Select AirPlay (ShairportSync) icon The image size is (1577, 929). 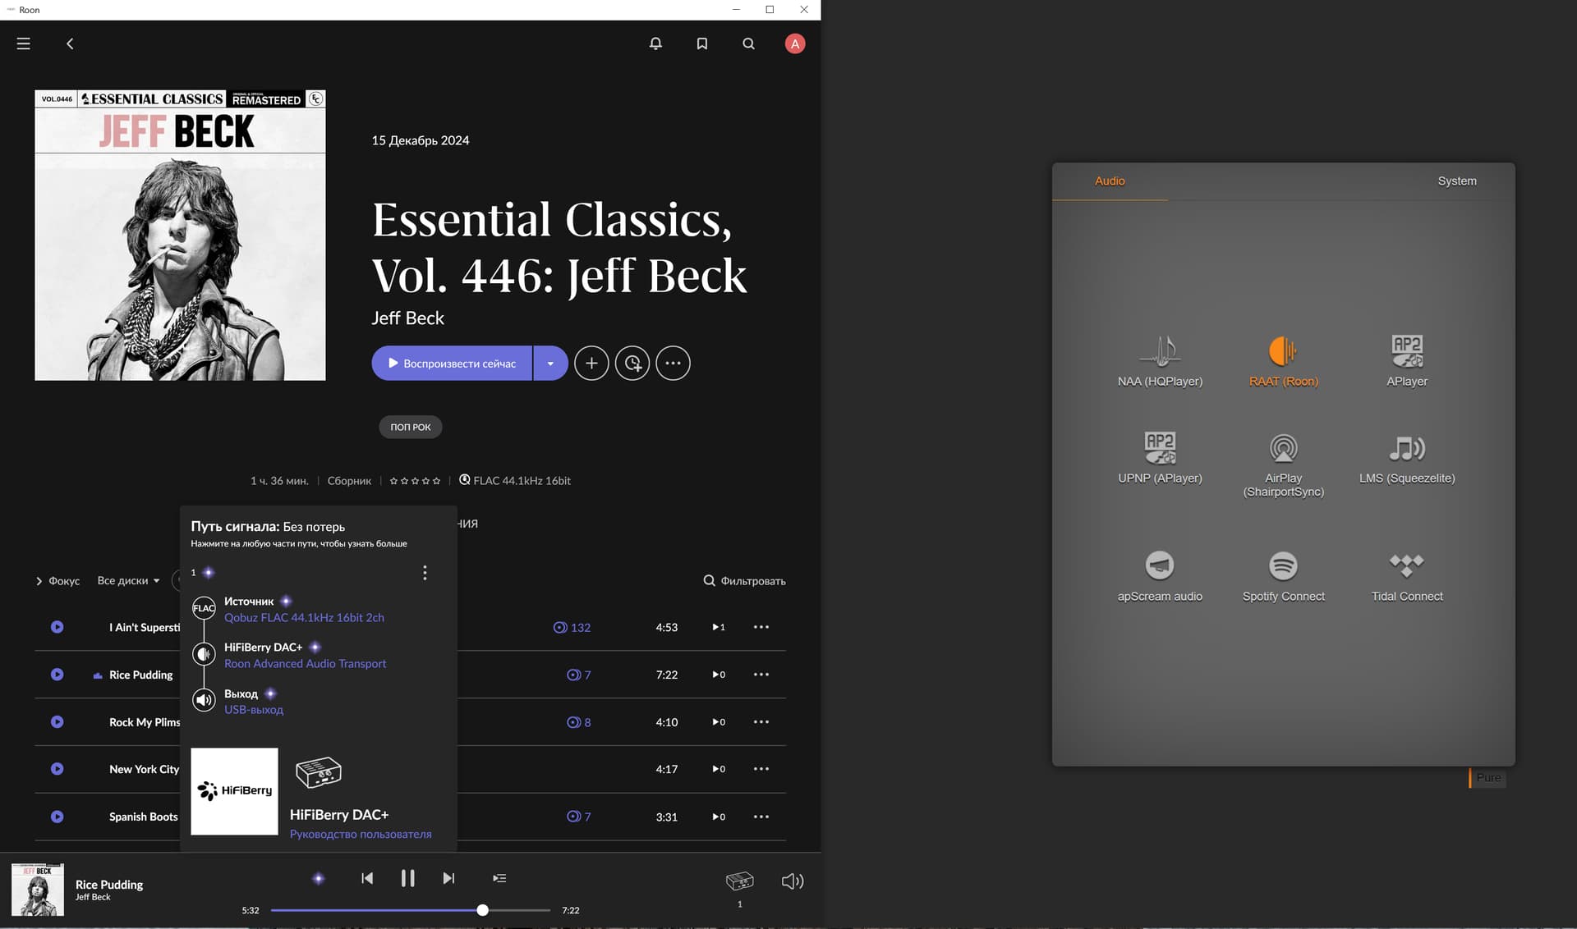point(1283,449)
